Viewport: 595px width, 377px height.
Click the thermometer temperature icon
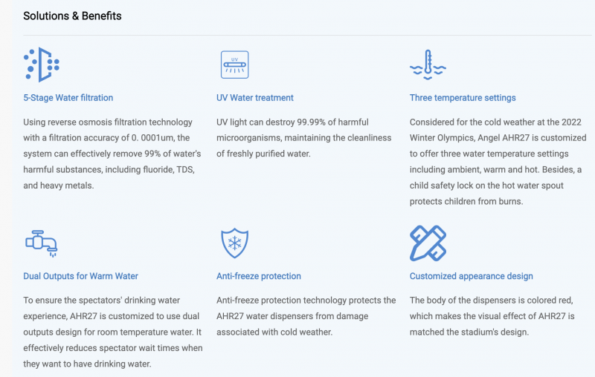pyautogui.click(x=428, y=65)
